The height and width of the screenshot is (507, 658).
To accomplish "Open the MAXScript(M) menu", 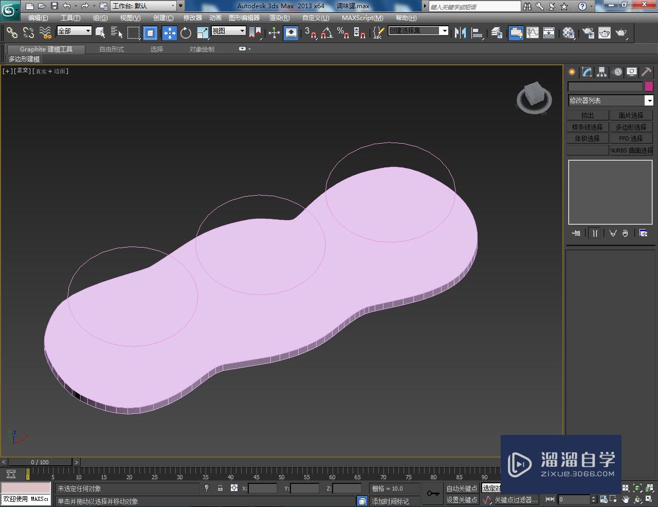I will point(362,18).
